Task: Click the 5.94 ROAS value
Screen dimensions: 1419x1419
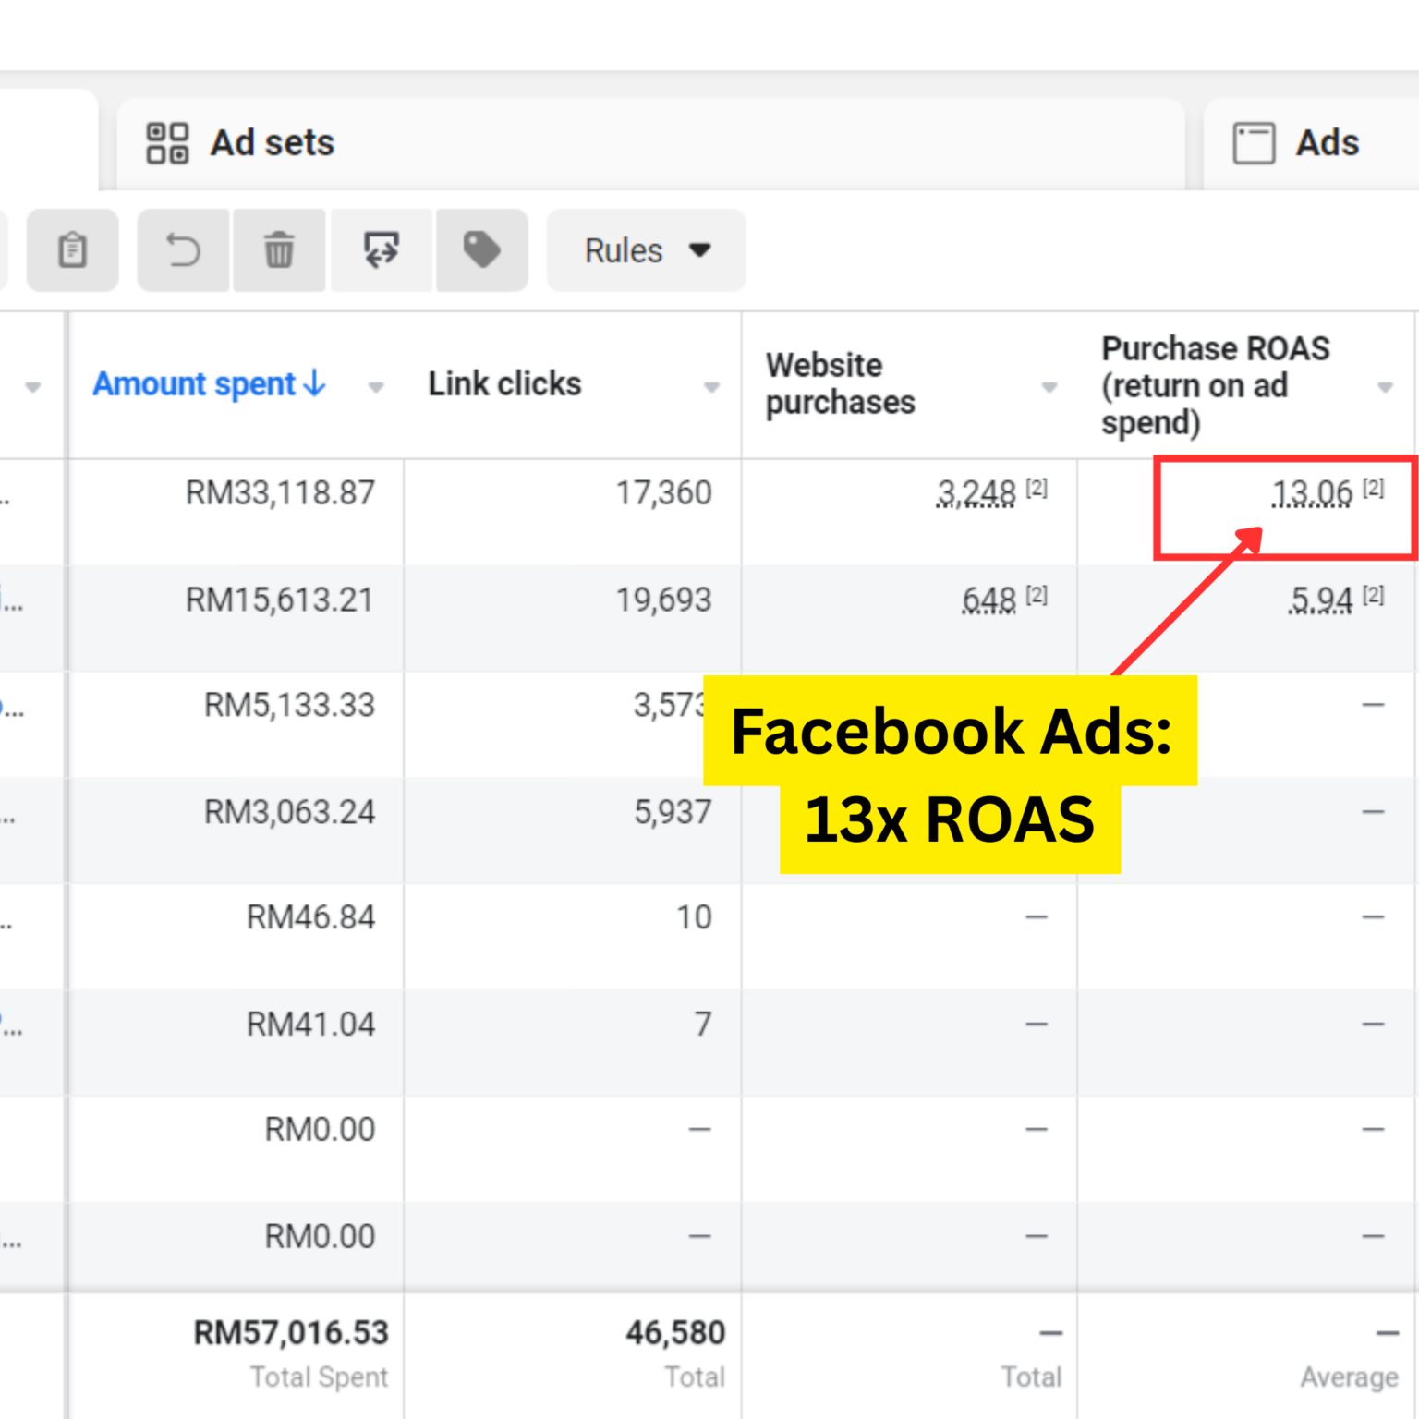Action: click(x=1321, y=600)
